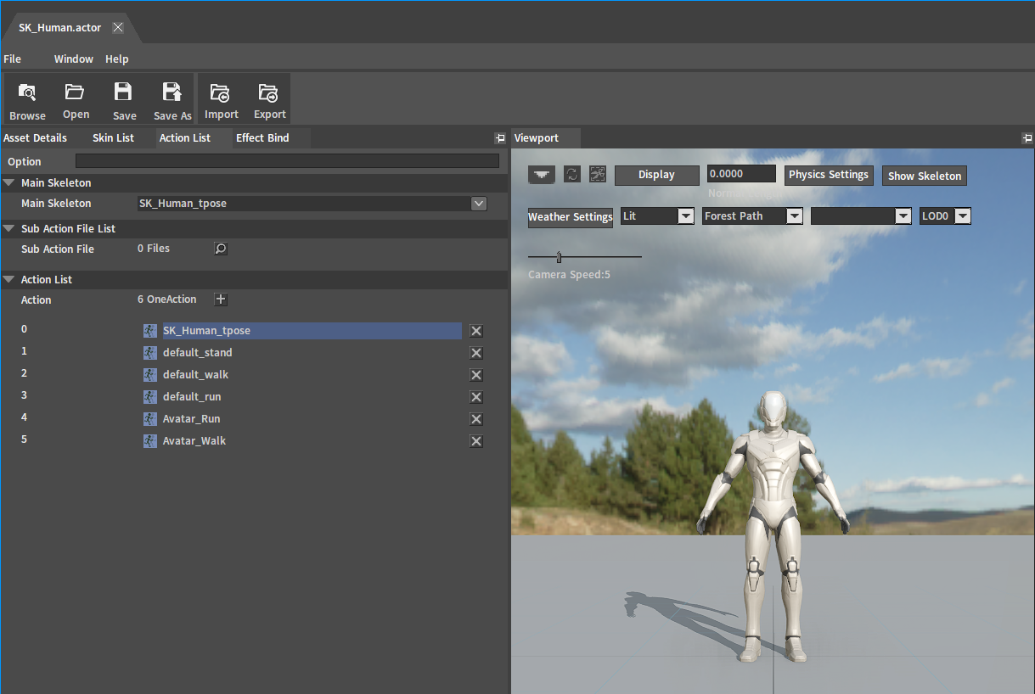Open the LOD0 dropdown
Image resolution: width=1035 pixels, height=694 pixels.
(962, 216)
